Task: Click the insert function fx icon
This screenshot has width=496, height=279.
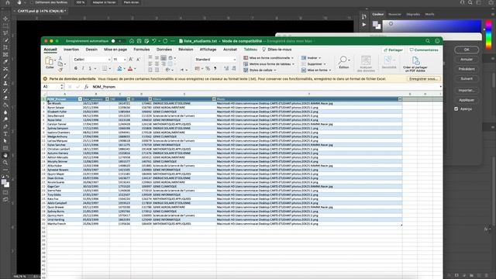Action: click(86, 87)
